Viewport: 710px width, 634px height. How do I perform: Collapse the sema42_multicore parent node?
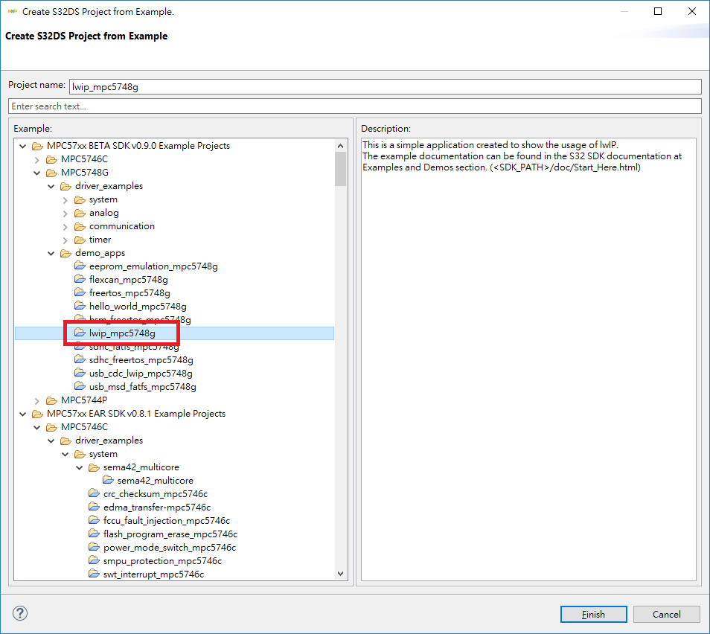coord(79,467)
